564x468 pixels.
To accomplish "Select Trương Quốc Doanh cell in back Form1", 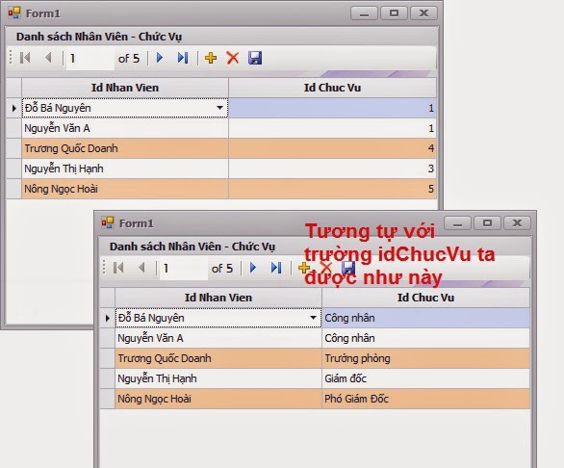I will pyautogui.click(x=125, y=148).
